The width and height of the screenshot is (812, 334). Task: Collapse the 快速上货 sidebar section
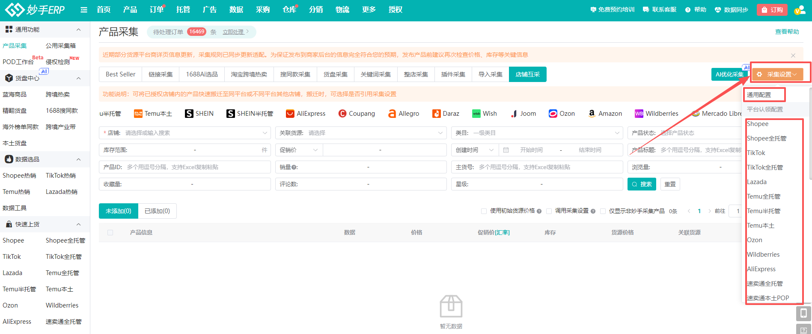point(78,224)
